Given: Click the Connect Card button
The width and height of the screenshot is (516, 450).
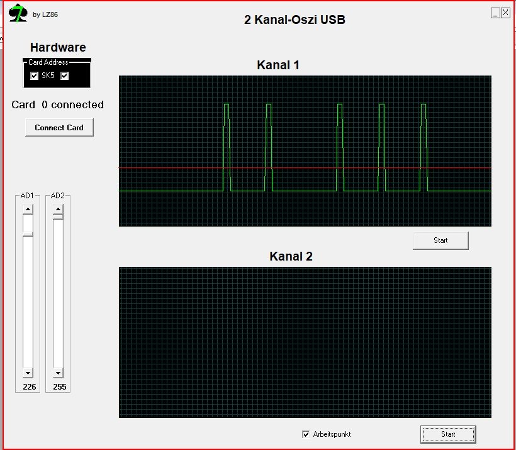Looking at the screenshot, I should 59,127.
